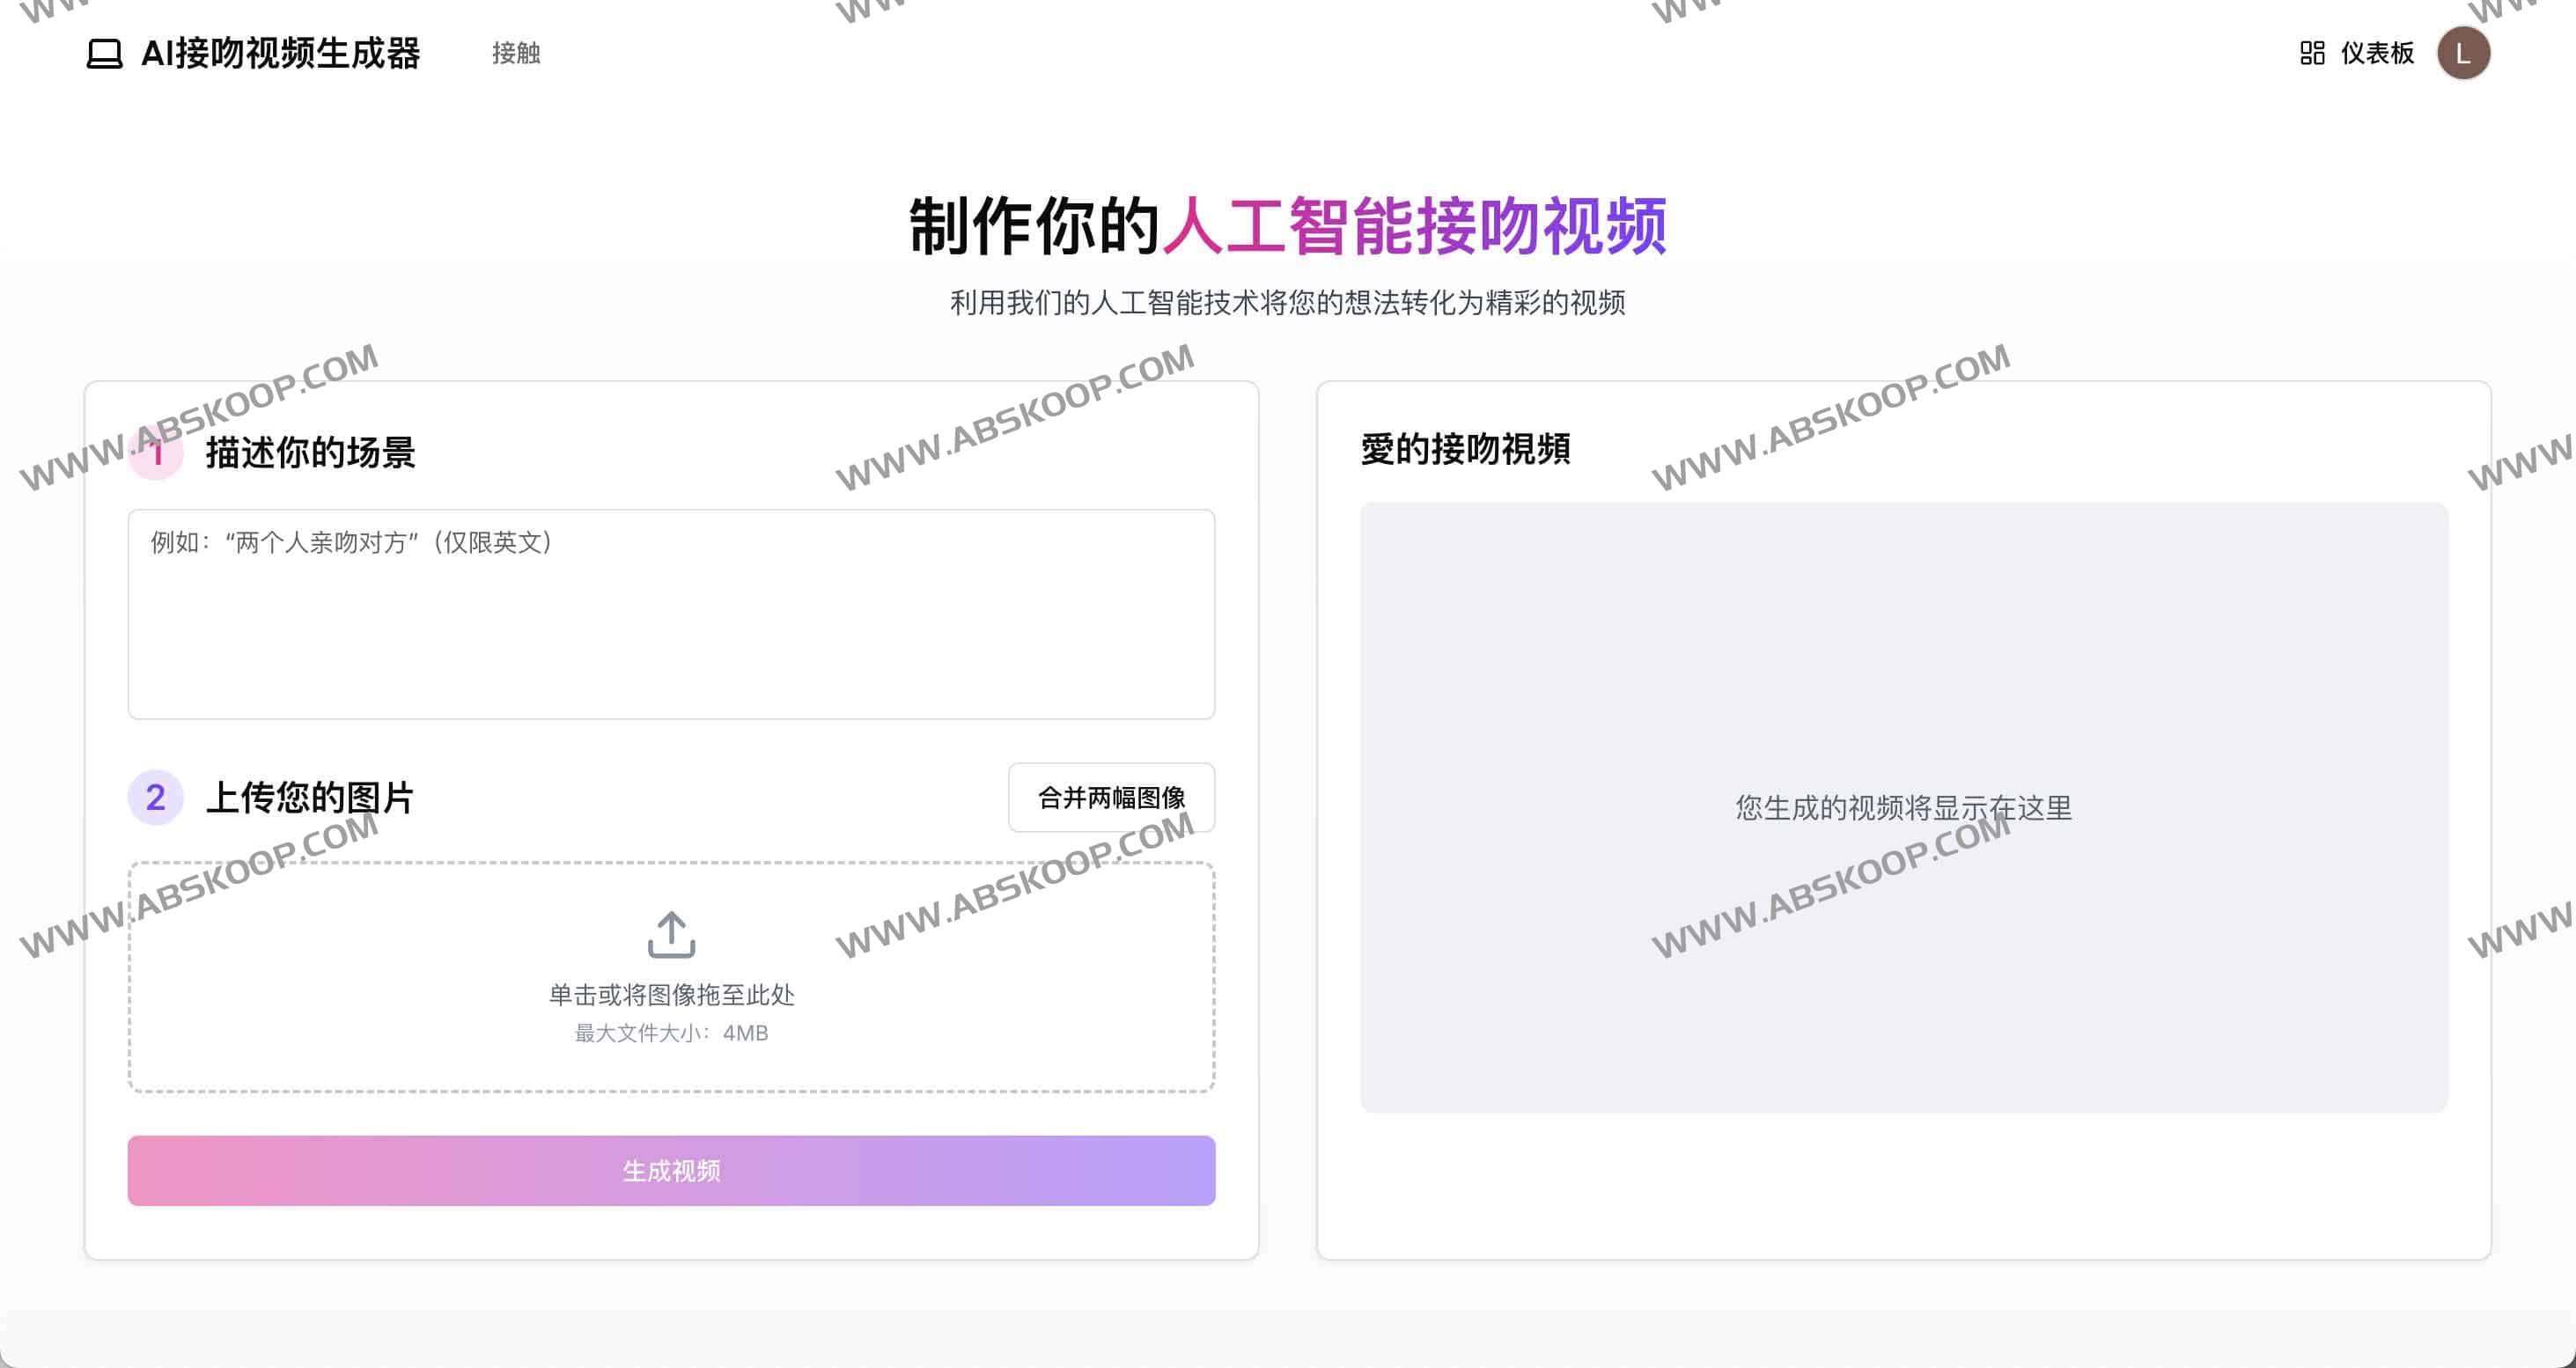The width and height of the screenshot is (2576, 1368).
Task: Click the laptop logo icon
Action: click(x=104, y=53)
